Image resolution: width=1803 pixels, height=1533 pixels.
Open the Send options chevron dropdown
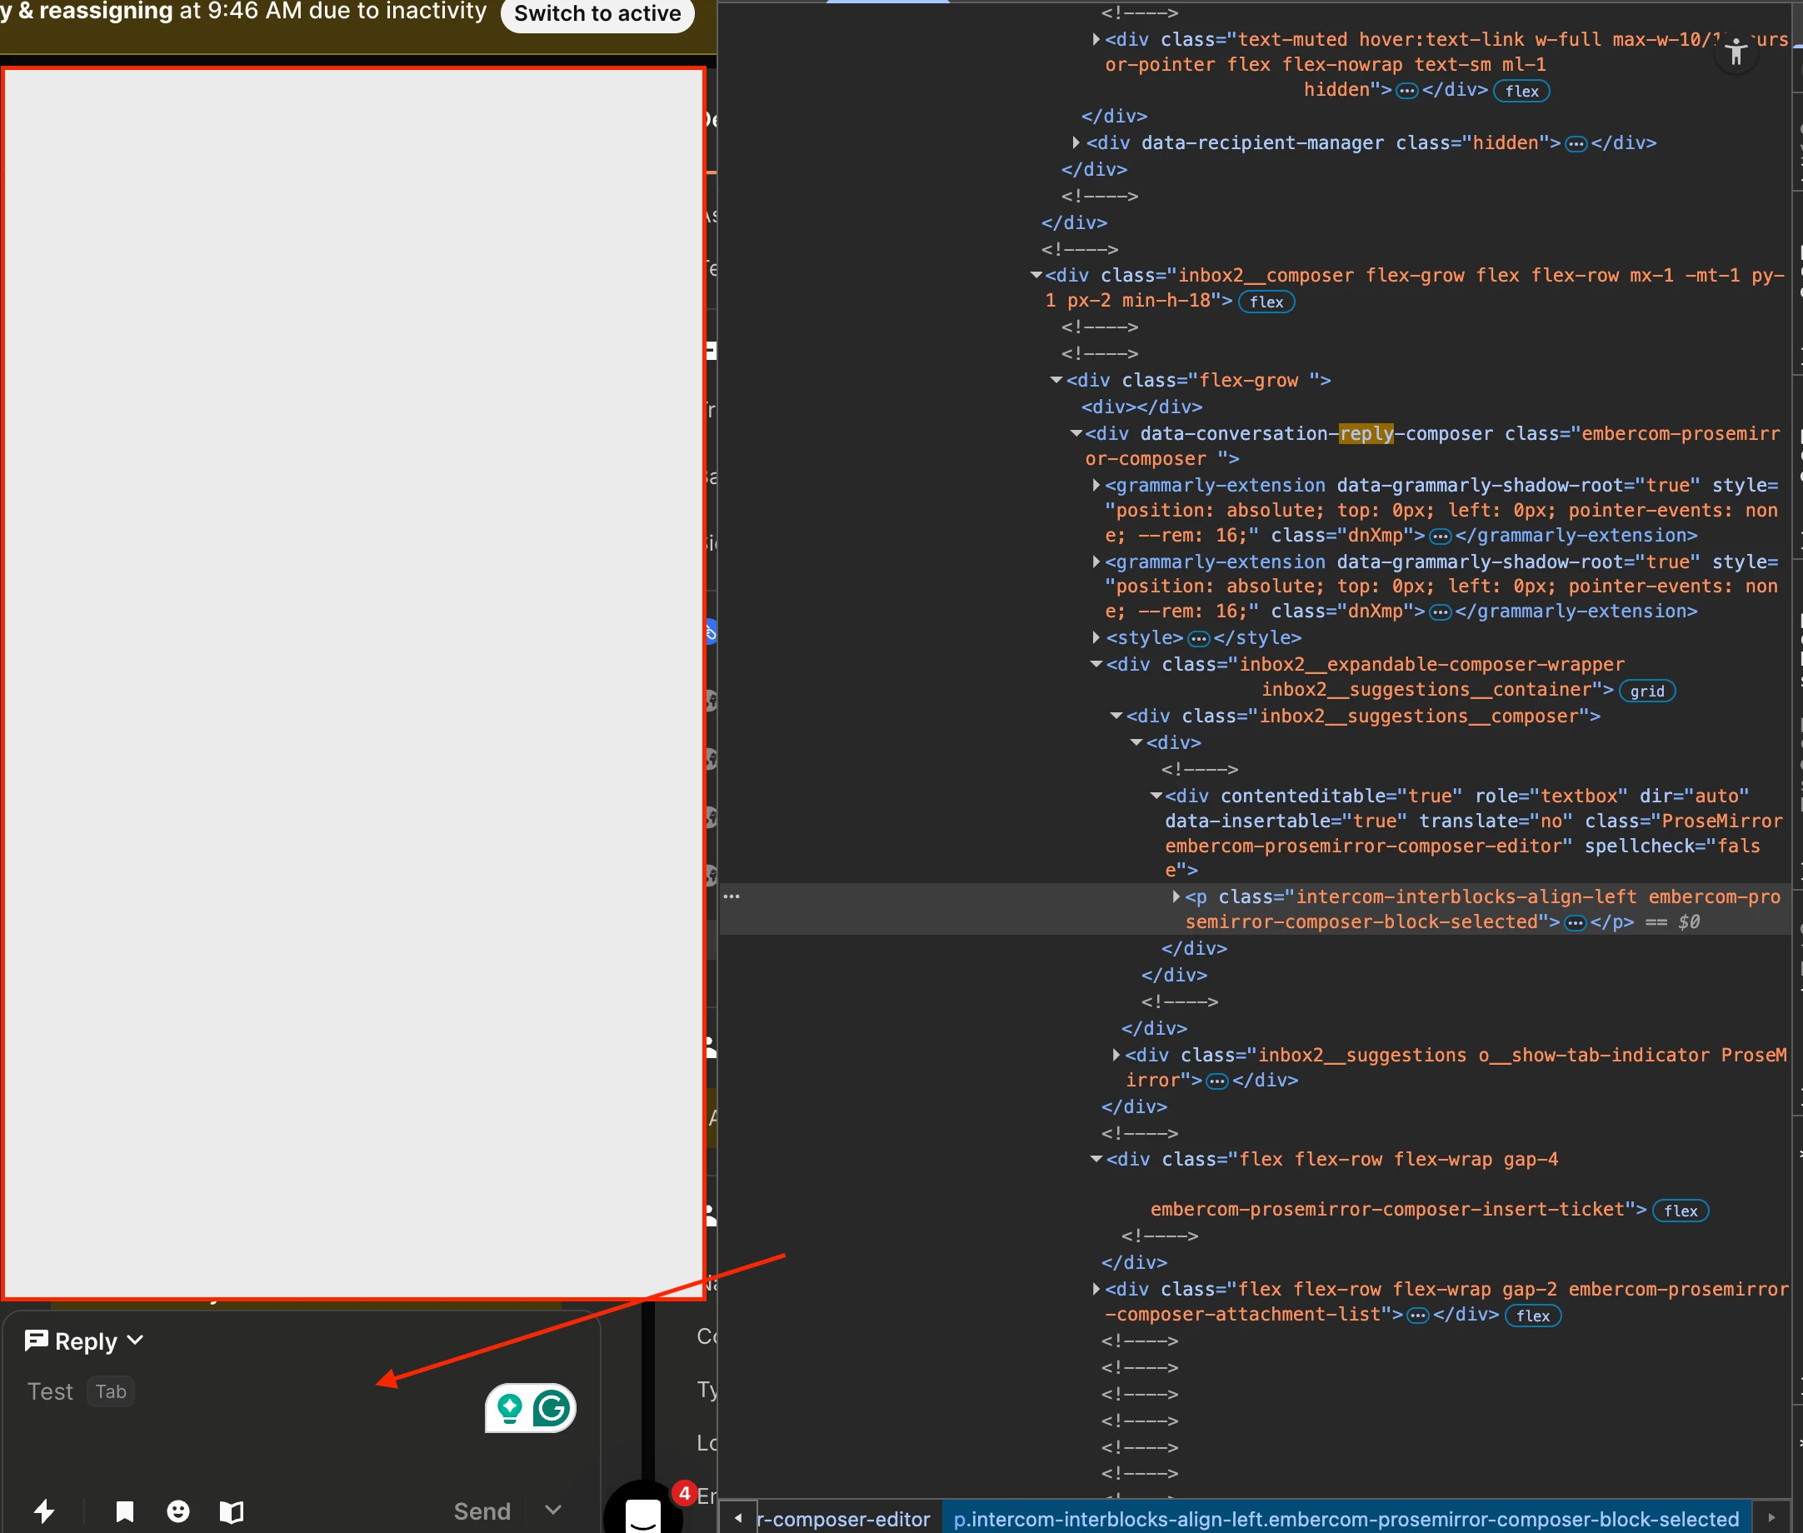pos(553,1511)
